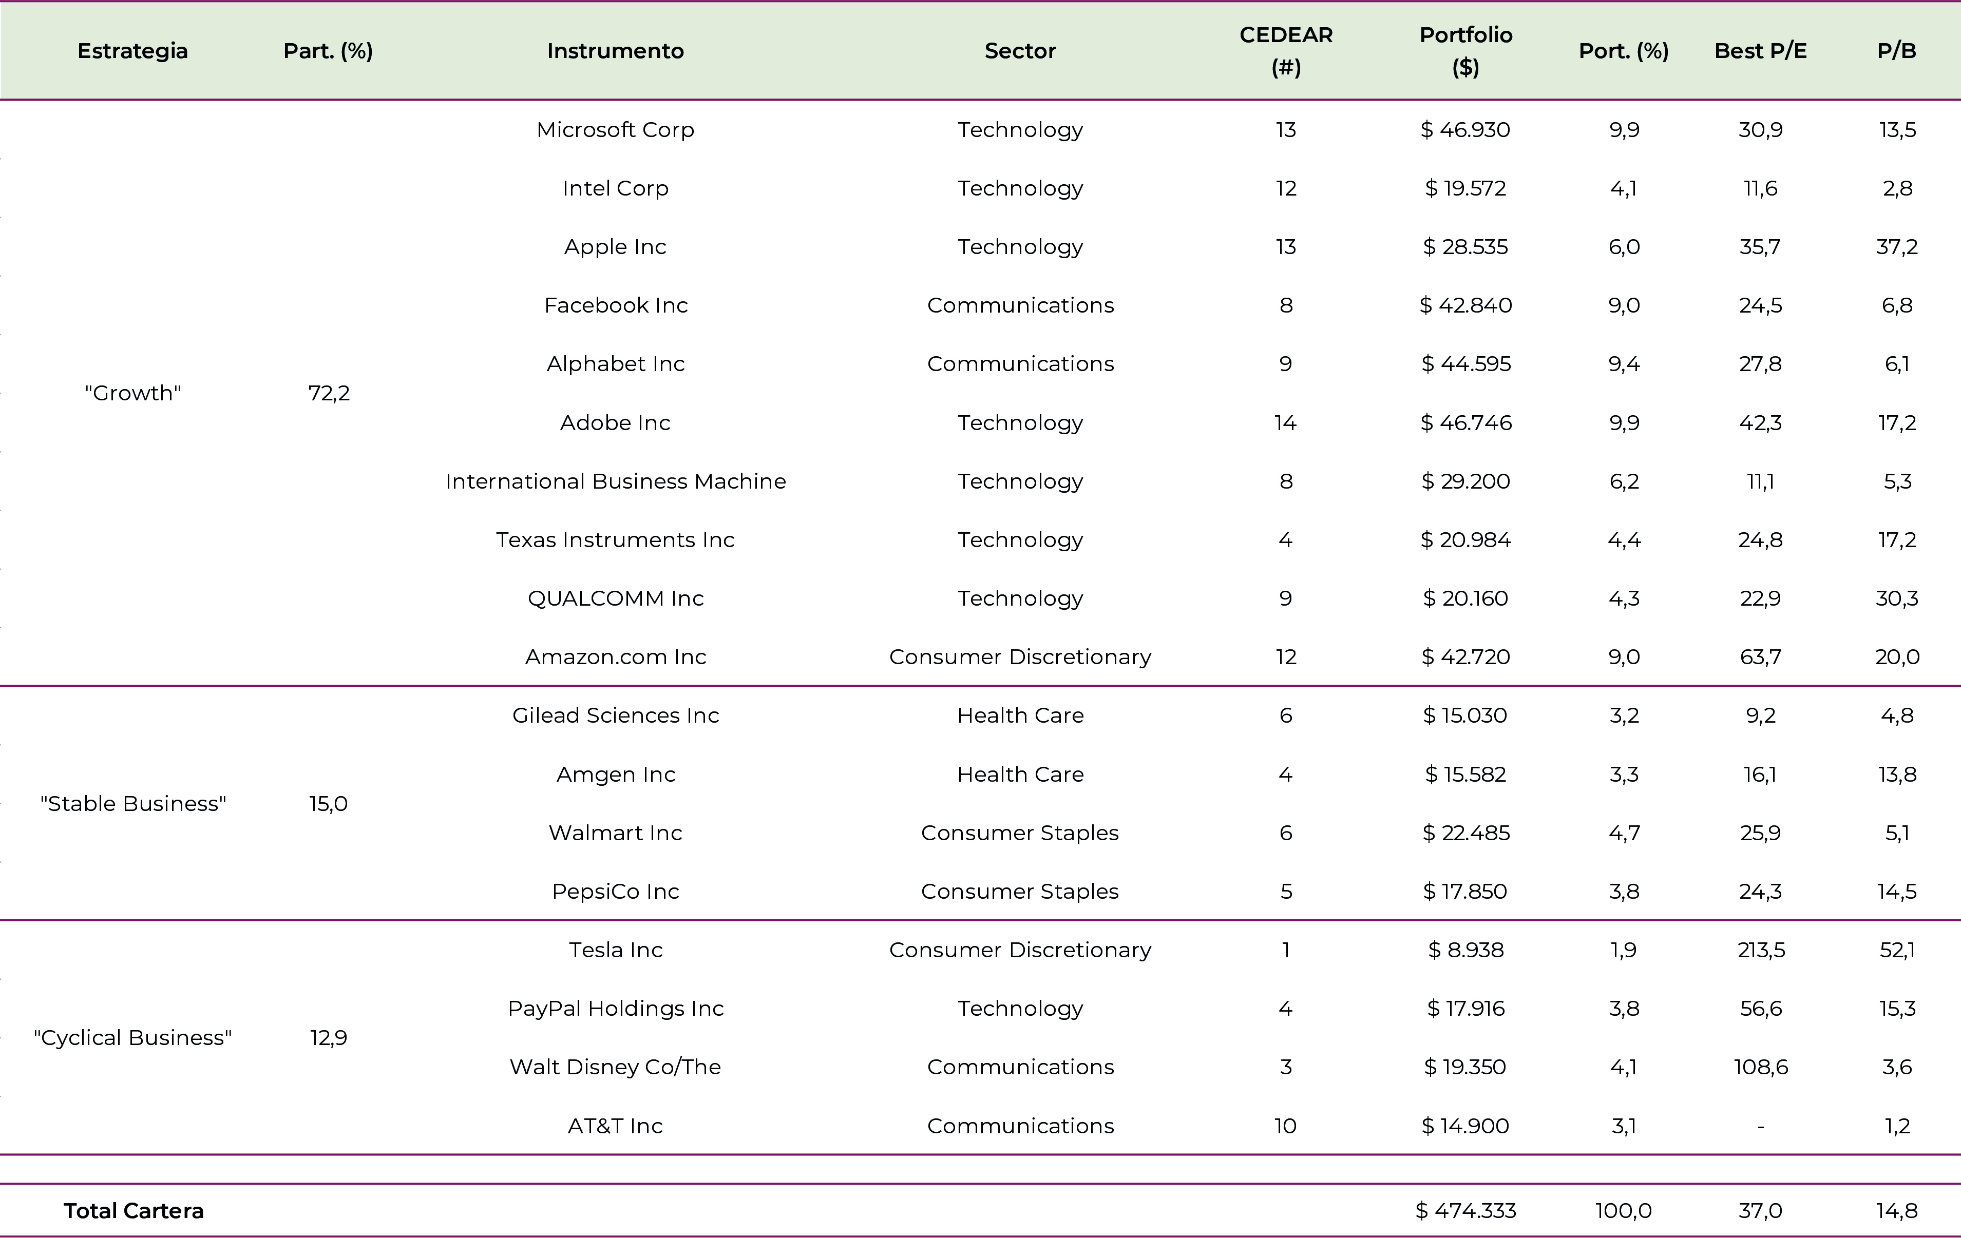Image resolution: width=1961 pixels, height=1238 pixels.
Task: Select the PepsiCo Inc cell
Action: pos(615,891)
